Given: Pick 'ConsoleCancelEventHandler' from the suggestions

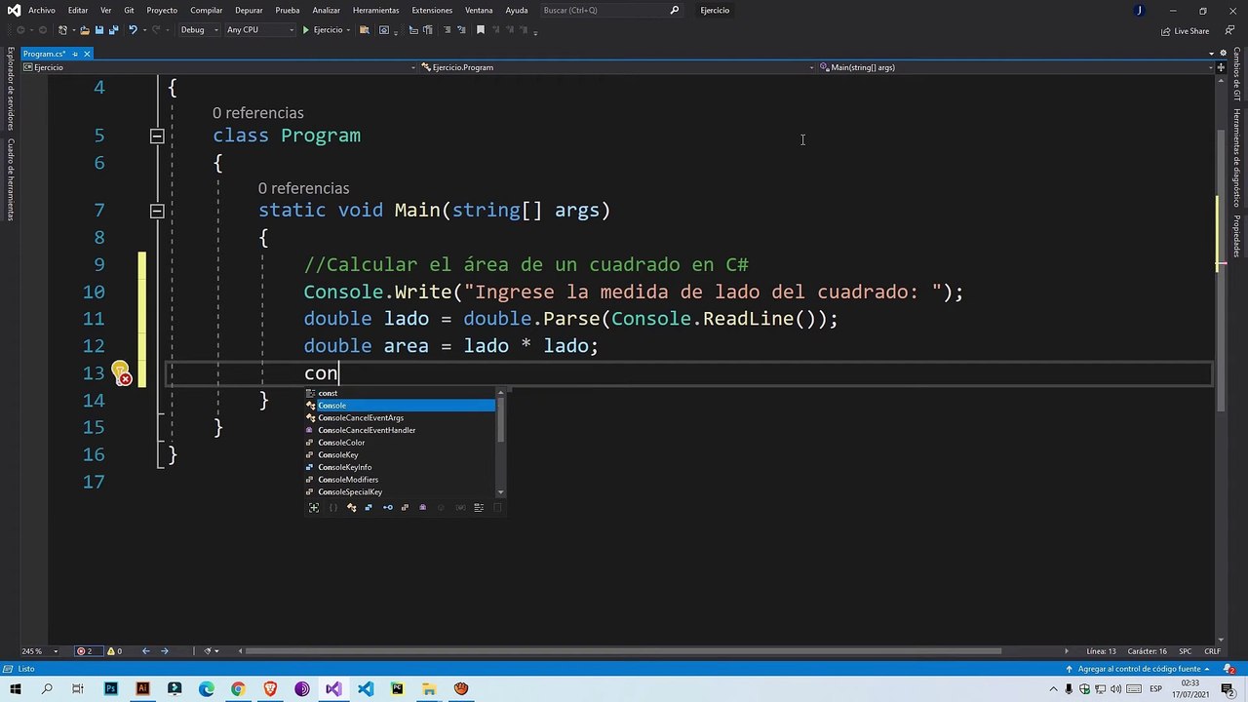Looking at the screenshot, I should 400,430.
